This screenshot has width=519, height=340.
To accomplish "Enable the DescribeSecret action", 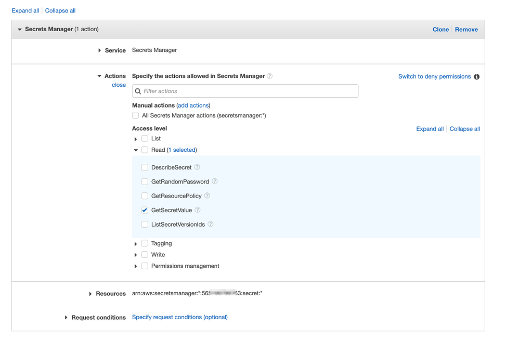I will click(x=145, y=167).
